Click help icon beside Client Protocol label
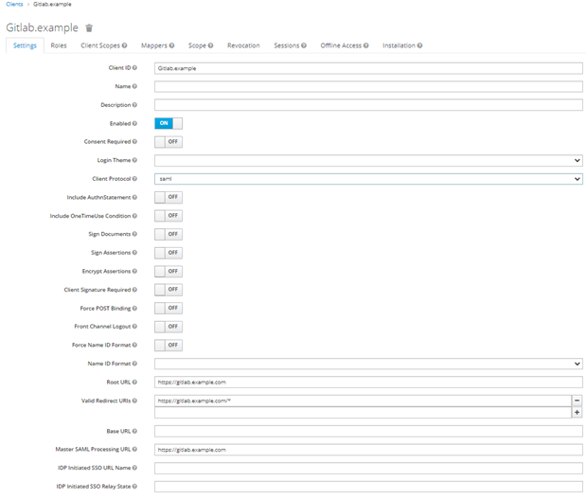The width and height of the screenshot is (586, 499). [134, 179]
